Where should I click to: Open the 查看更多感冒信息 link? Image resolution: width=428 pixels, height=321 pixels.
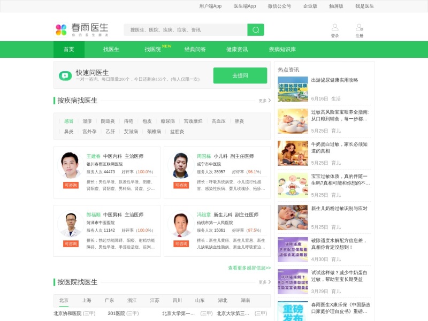pyautogui.click(x=249, y=268)
